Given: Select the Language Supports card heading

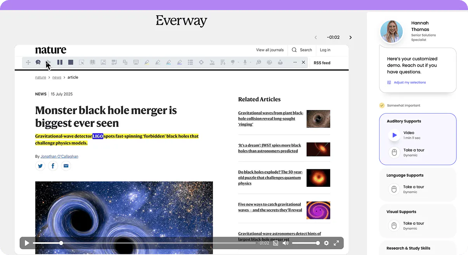Looking at the screenshot, I should tap(405, 176).
